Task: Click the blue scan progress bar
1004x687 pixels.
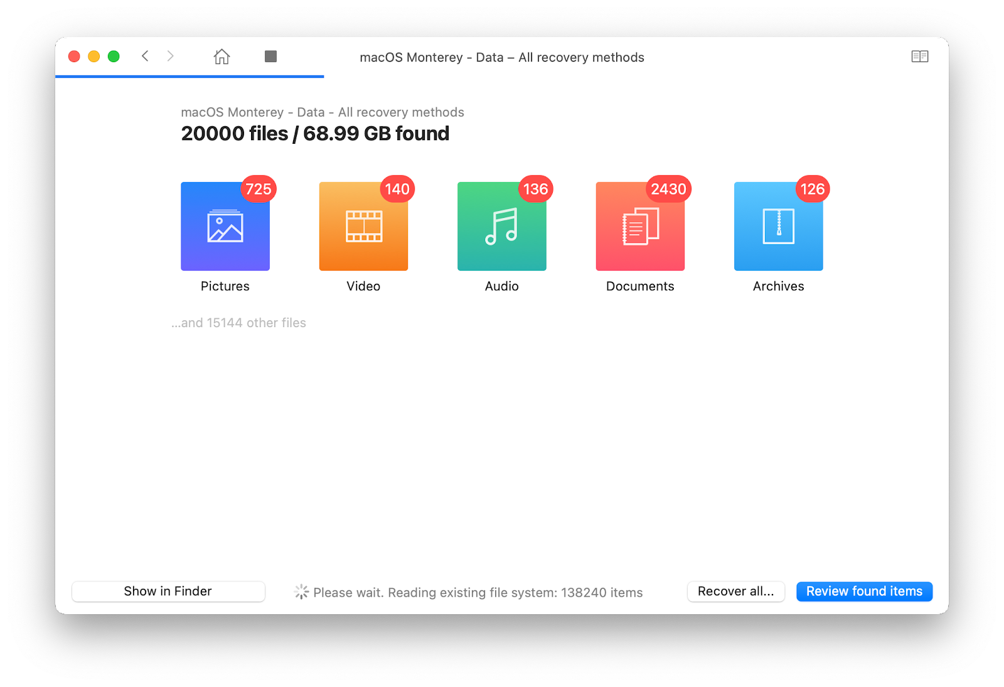Action: coord(190,77)
